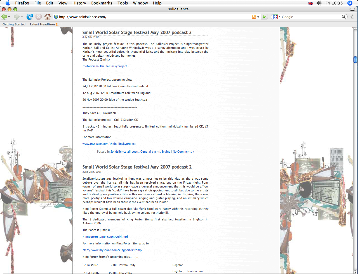
Task: Open Spotlight search in menu bar
Action: coord(350,3)
